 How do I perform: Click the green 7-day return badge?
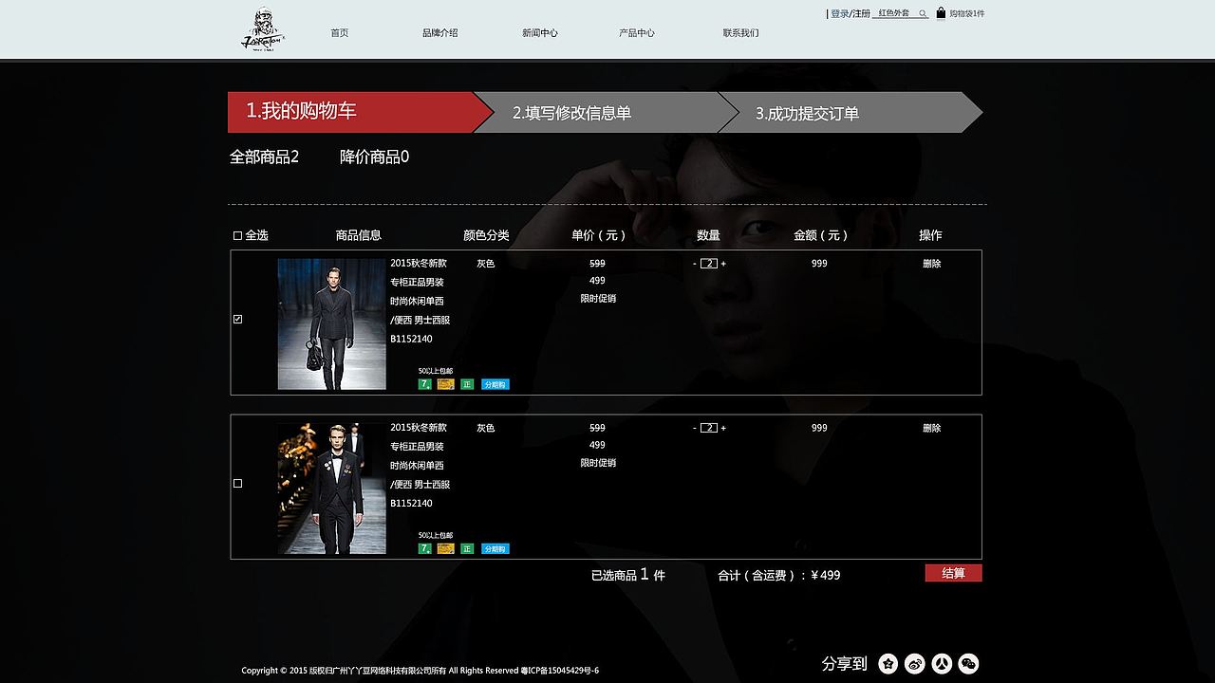pyautogui.click(x=424, y=384)
